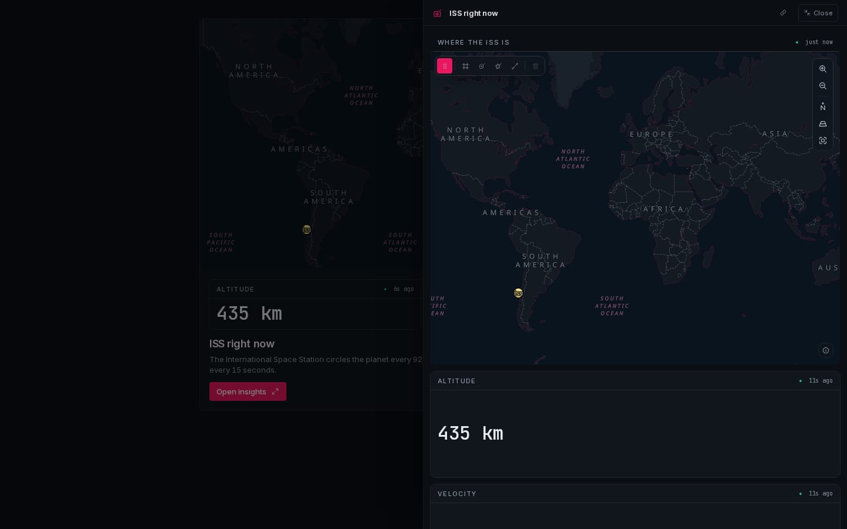Click SOUTH PACIFIC OCEAN label on background map
This screenshot has height=529, width=847.
pos(221,242)
